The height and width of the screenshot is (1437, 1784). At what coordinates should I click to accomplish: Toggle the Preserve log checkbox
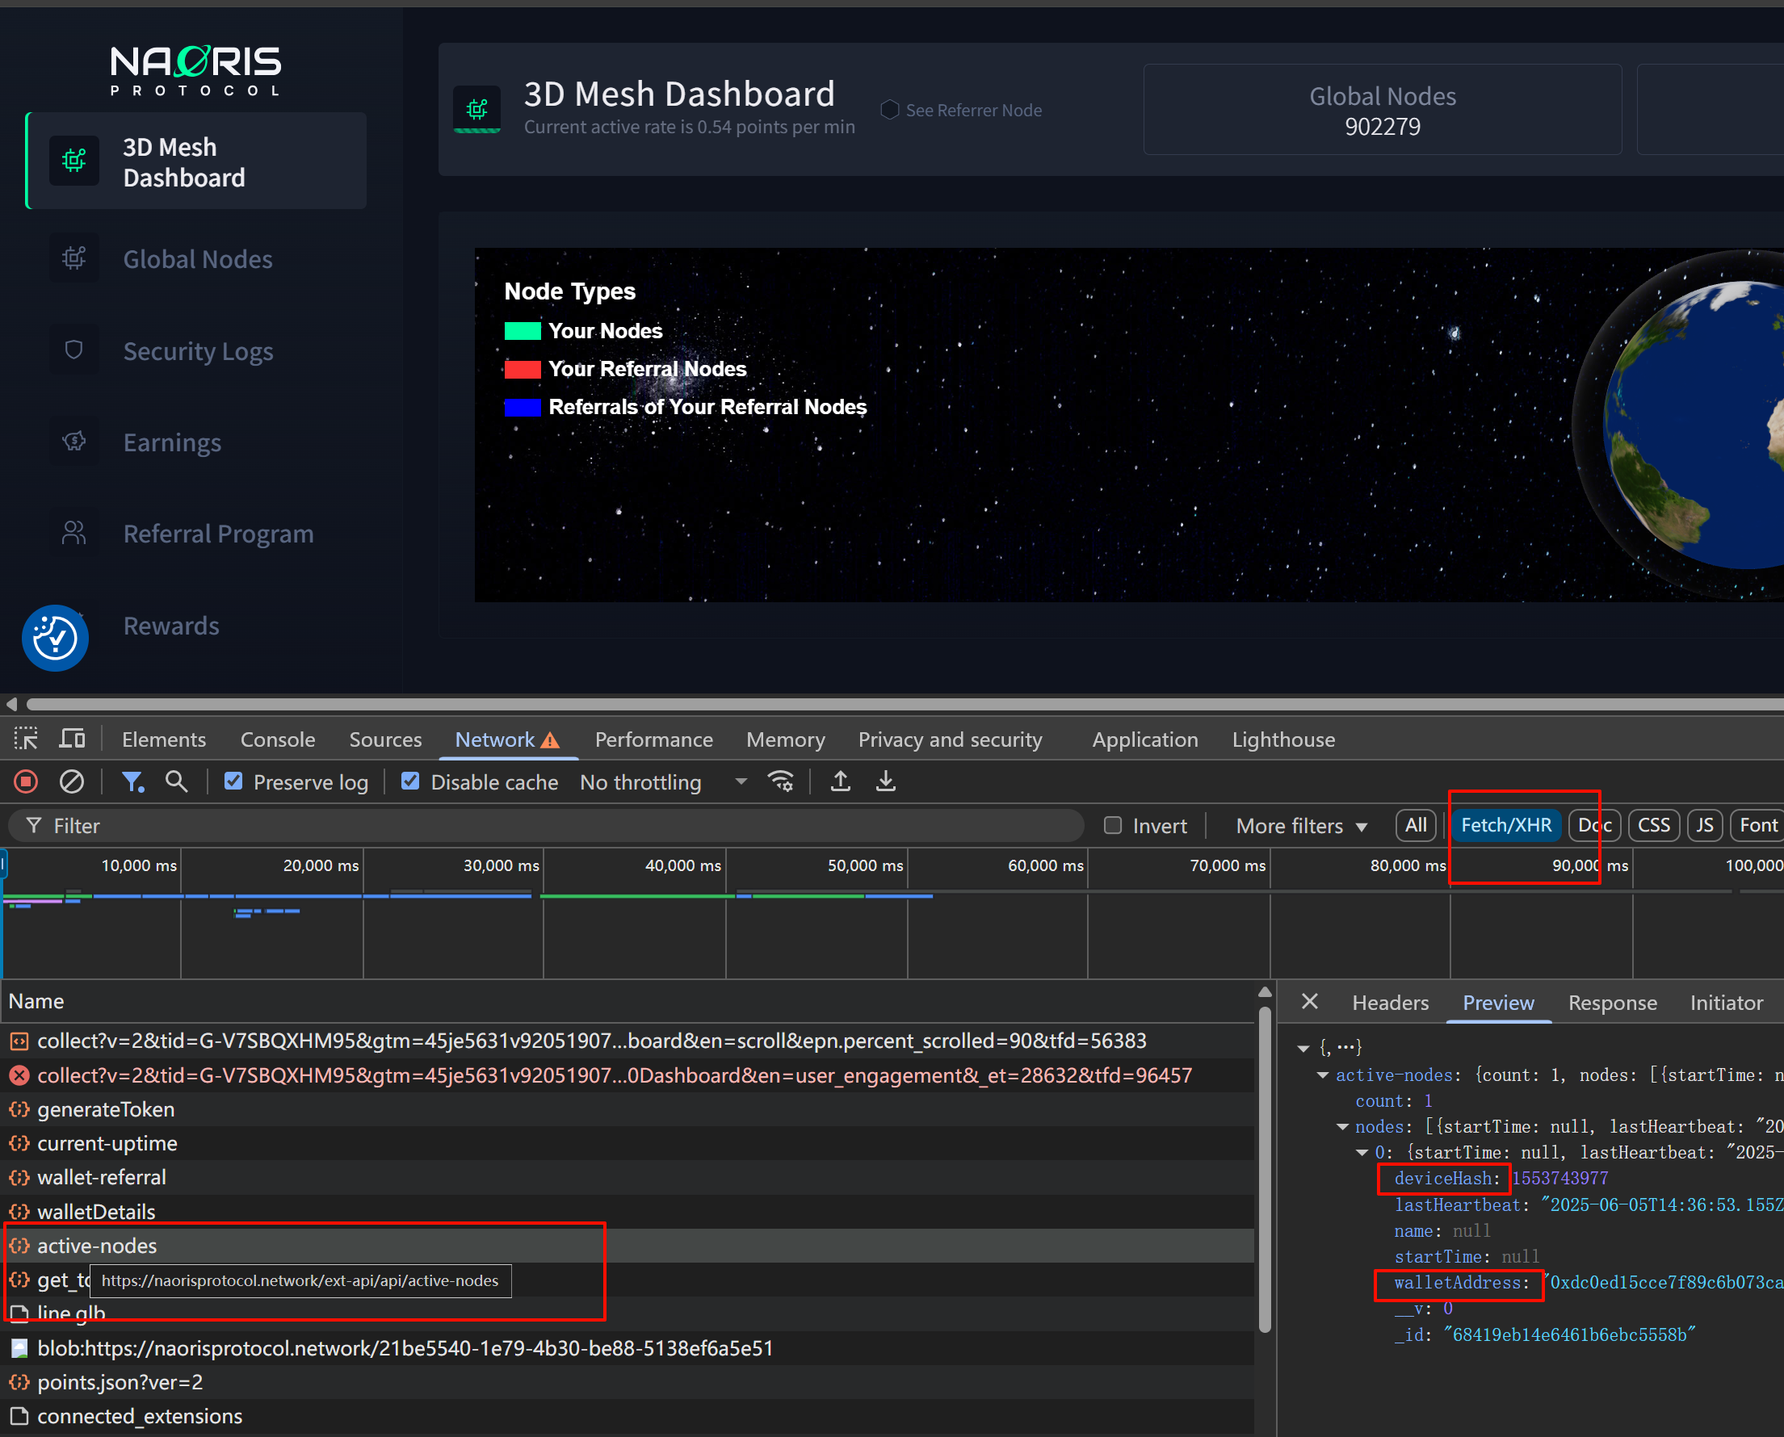tap(234, 781)
